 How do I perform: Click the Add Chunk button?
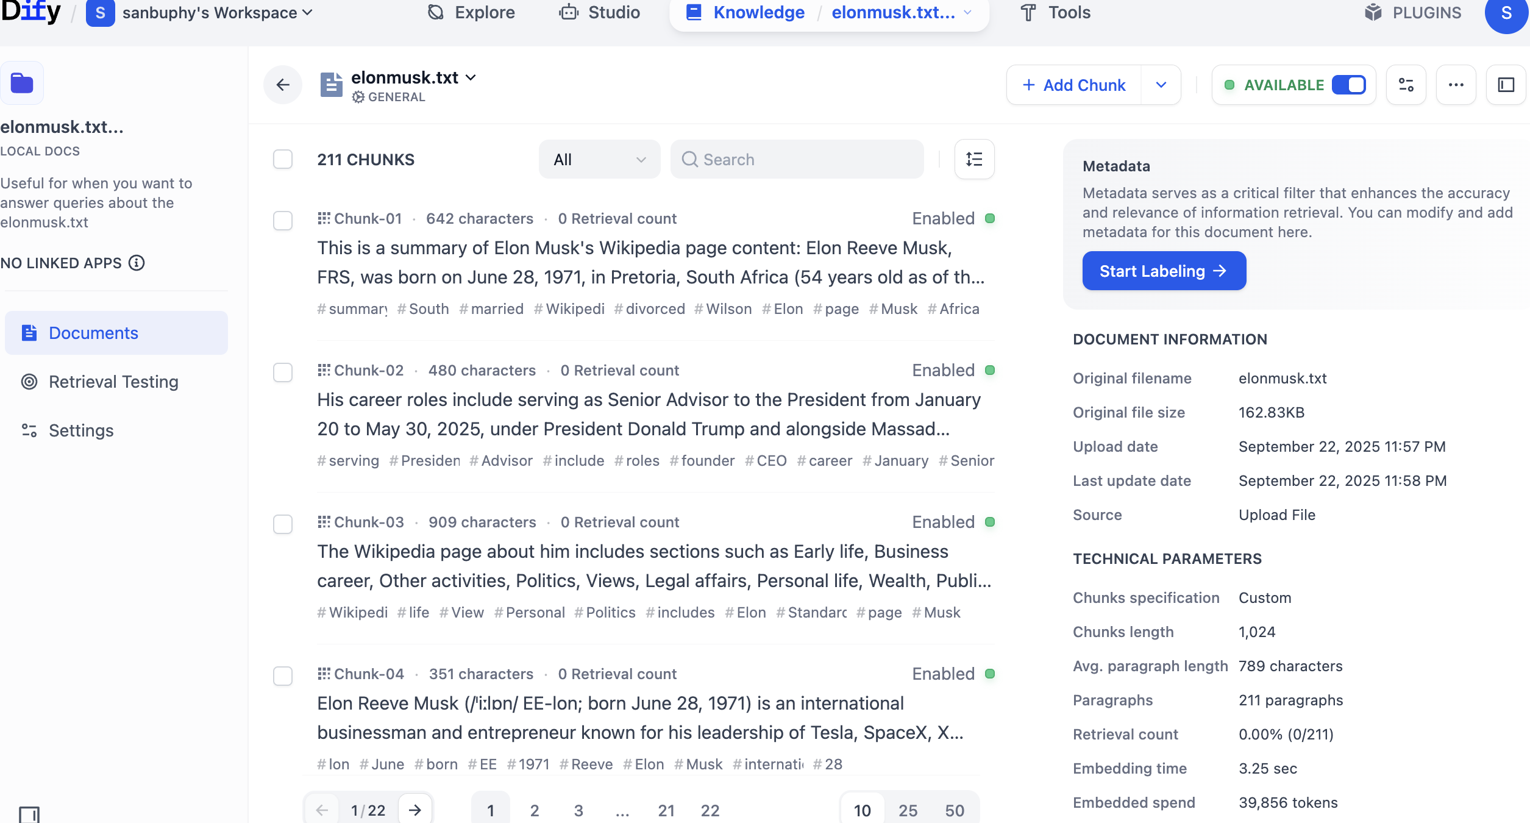[x=1074, y=85]
